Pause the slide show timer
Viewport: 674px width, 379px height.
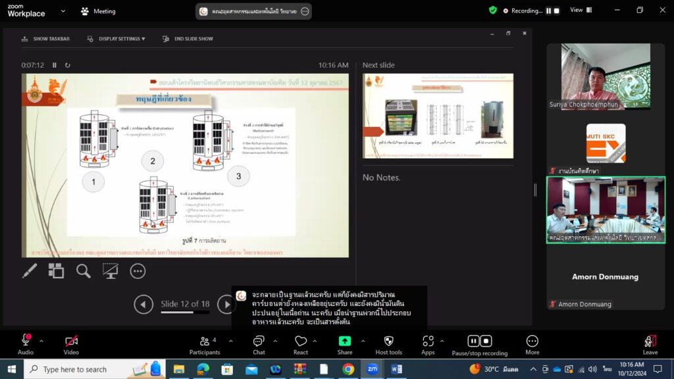pyautogui.click(x=55, y=65)
